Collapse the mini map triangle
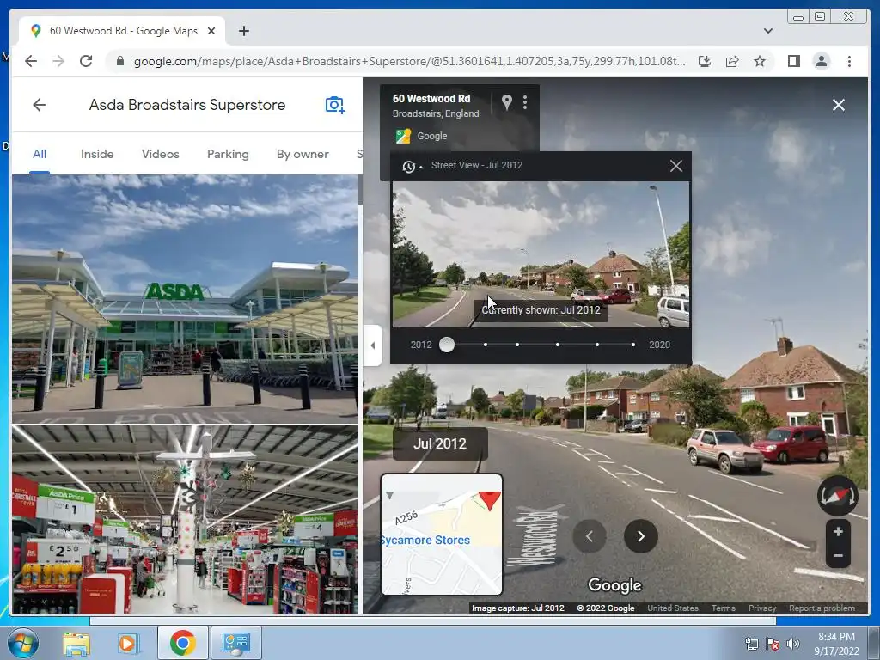This screenshot has width=880, height=660. pos(390,495)
